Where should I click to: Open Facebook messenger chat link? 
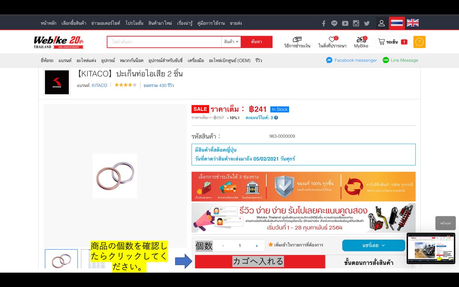pos(351,60)
